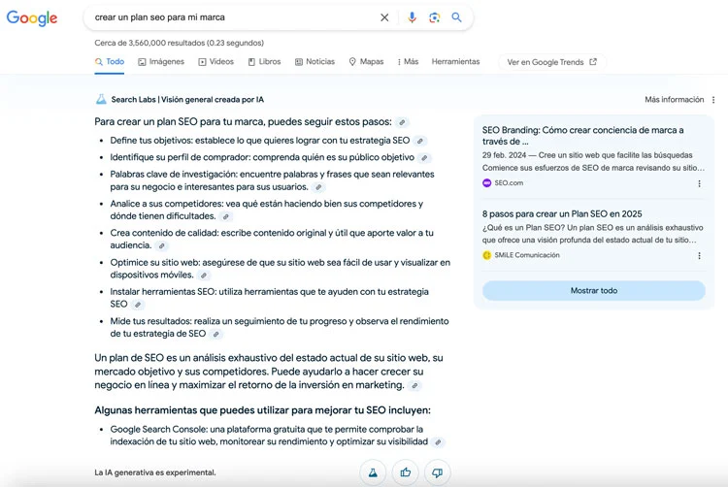Viewport: 728px width, 487px height.
Task: Click source link icon after 'perfil de comprador' bullet
Action: (424, 158)
